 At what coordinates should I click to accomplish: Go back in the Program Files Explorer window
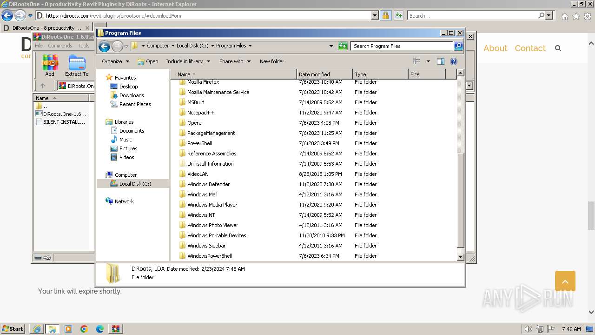tap(104, 46)
